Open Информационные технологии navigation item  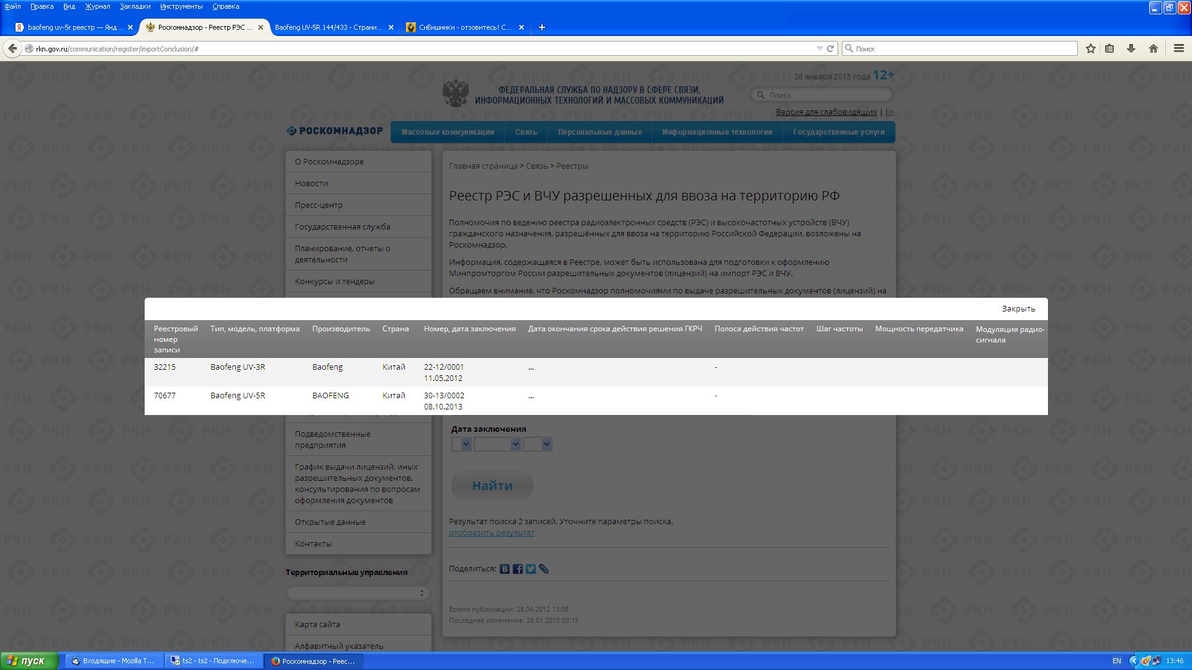coord(717,132)
